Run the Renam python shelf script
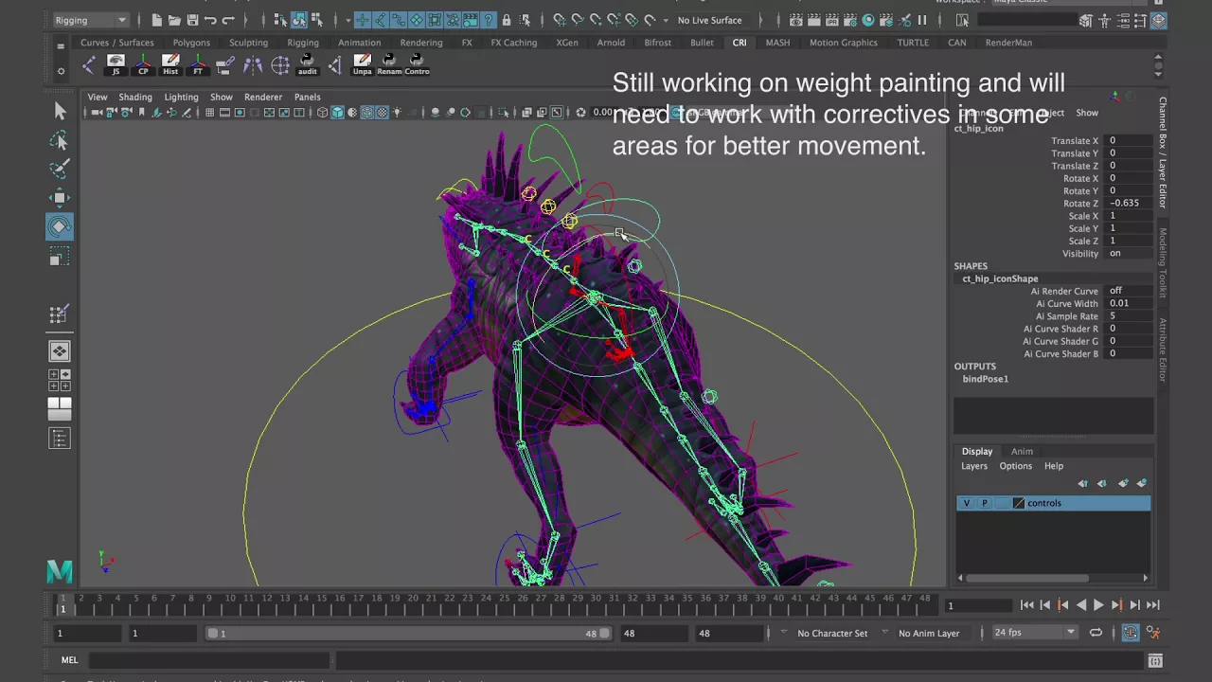 pos(389,64)
